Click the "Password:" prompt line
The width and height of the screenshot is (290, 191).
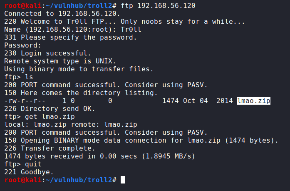pyautogui.click(x=22, y=45)
